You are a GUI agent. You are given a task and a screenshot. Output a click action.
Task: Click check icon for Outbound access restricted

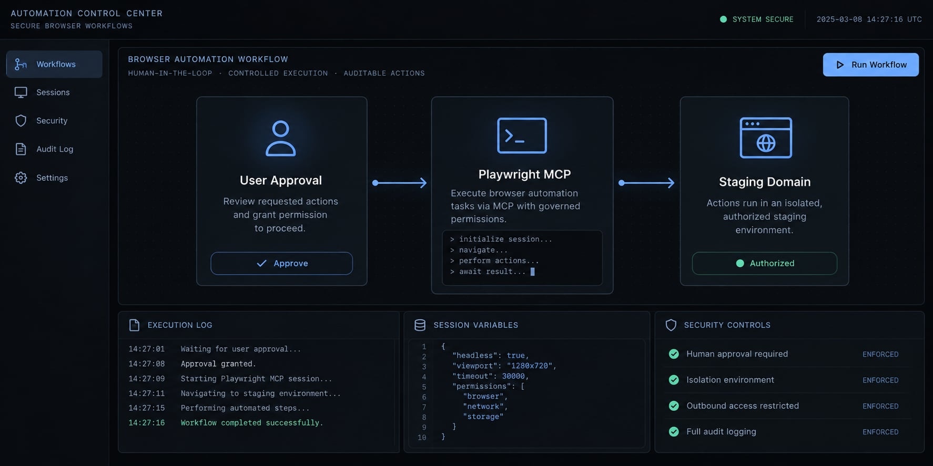(x=674, y=406)
